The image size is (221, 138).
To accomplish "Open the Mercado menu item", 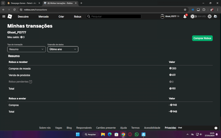I will (x=44, y=17).
